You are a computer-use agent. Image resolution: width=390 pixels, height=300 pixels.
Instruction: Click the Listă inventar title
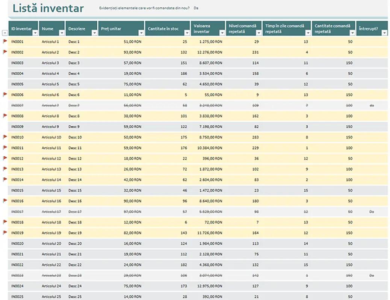pos(48,9)
